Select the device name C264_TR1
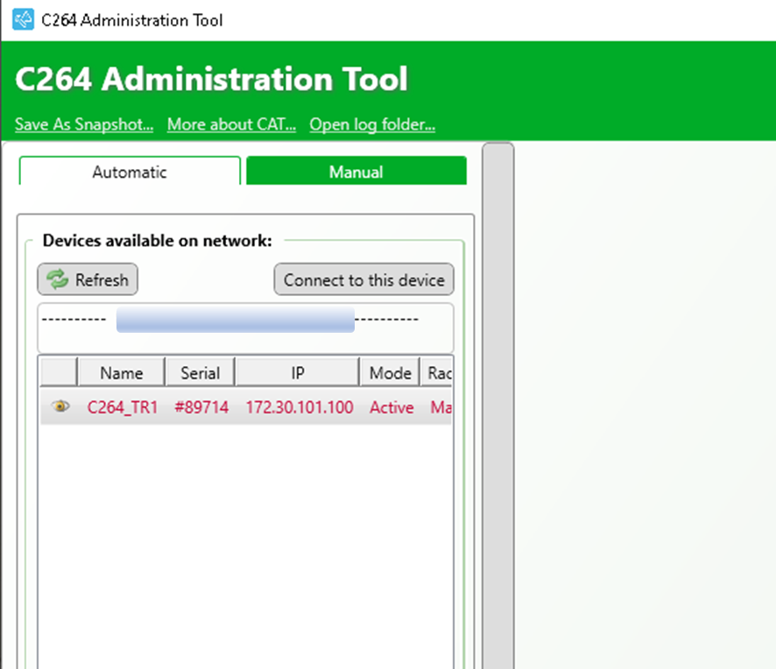 [x=123, y=407]
